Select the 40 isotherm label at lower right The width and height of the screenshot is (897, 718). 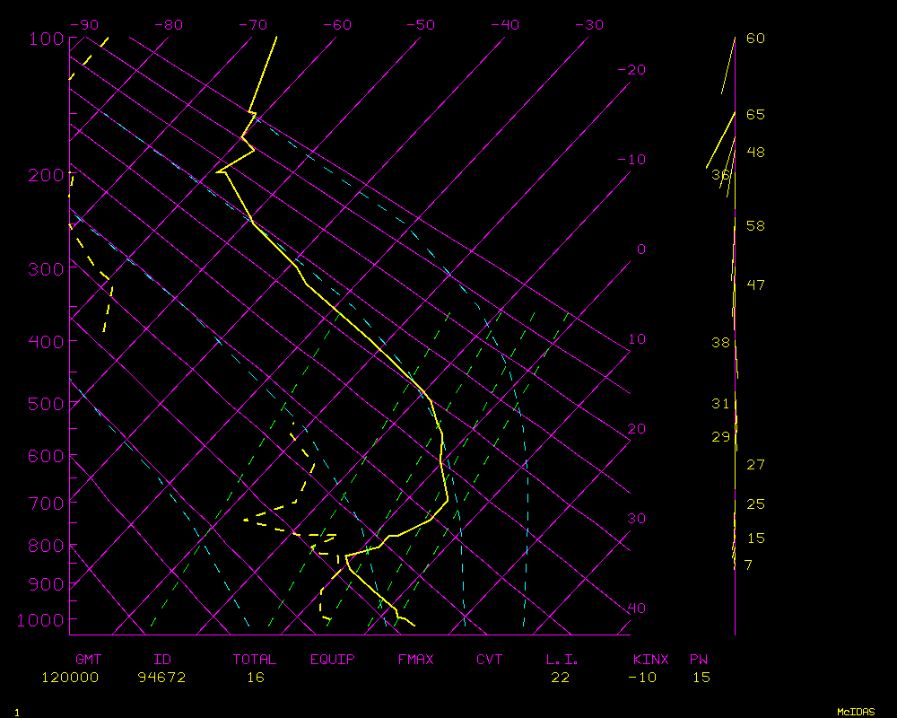tap(636, 609)
